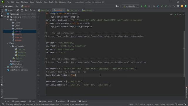The height and width of the screenshot is (106, 188).
Task: Click the project-information Sphinx documentation URL
Action: pyautogui.click(x=96, y=36)
